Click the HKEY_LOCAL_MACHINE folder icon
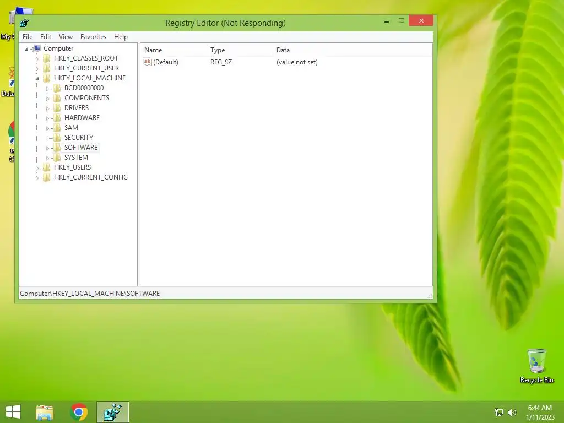The image size is (564, 423). [47, 78]
